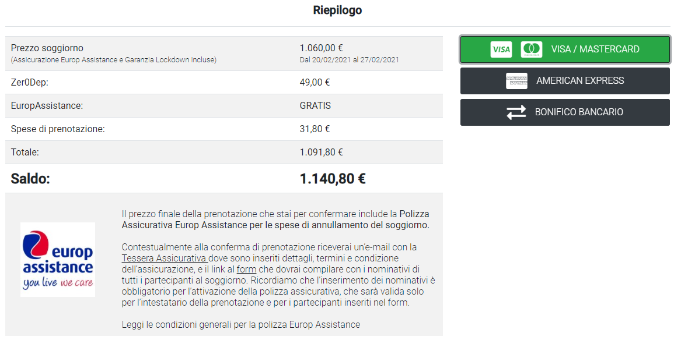Click the Totale amount 1.091,80 €
The height and width of the screenshot is (340, 674).
(321, 153)
